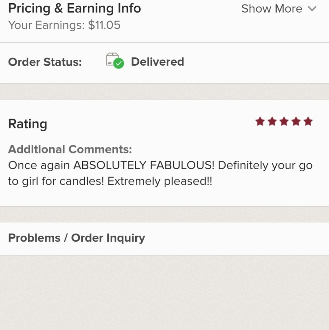Screen dimensions: 329x330
Task: Expand pricing details with the chevron arrow
Action: click(312, 9)
